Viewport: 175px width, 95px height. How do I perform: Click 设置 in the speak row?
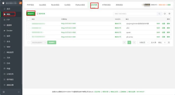click(x=163, y=32)
